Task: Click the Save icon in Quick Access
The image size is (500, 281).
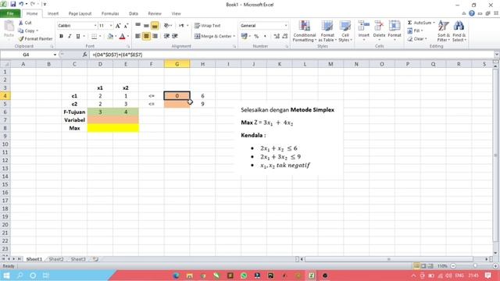Action: (13, 4)
